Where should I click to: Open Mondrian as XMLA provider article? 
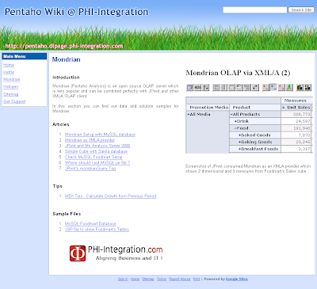(x=90, y=140)
